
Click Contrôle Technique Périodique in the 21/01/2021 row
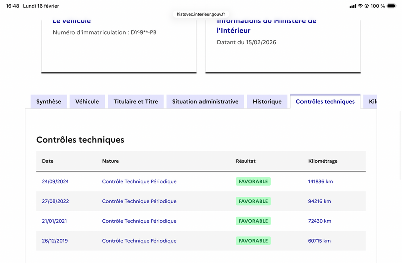click(139, 221)
